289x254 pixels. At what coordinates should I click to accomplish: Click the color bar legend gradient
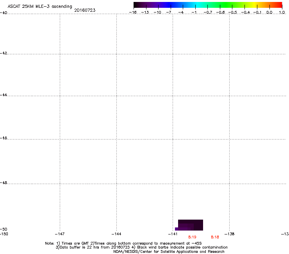[208, 5]
